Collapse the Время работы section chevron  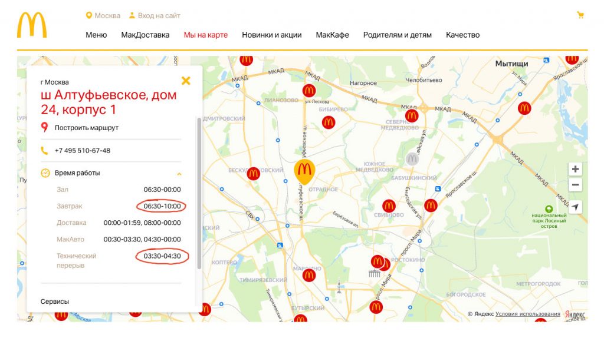(x=179, y=174)
